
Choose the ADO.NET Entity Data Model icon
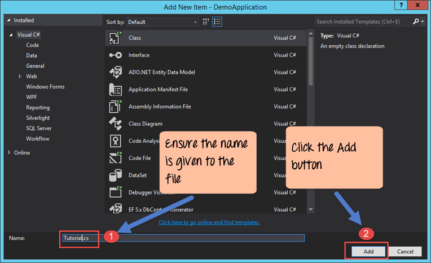(x=115, y=72)
